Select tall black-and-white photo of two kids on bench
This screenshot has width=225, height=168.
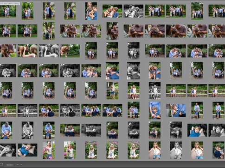154,90
